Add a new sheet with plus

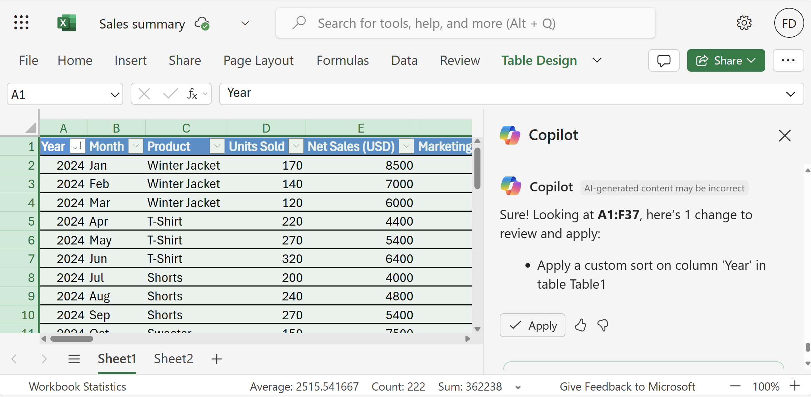[217, 359]
